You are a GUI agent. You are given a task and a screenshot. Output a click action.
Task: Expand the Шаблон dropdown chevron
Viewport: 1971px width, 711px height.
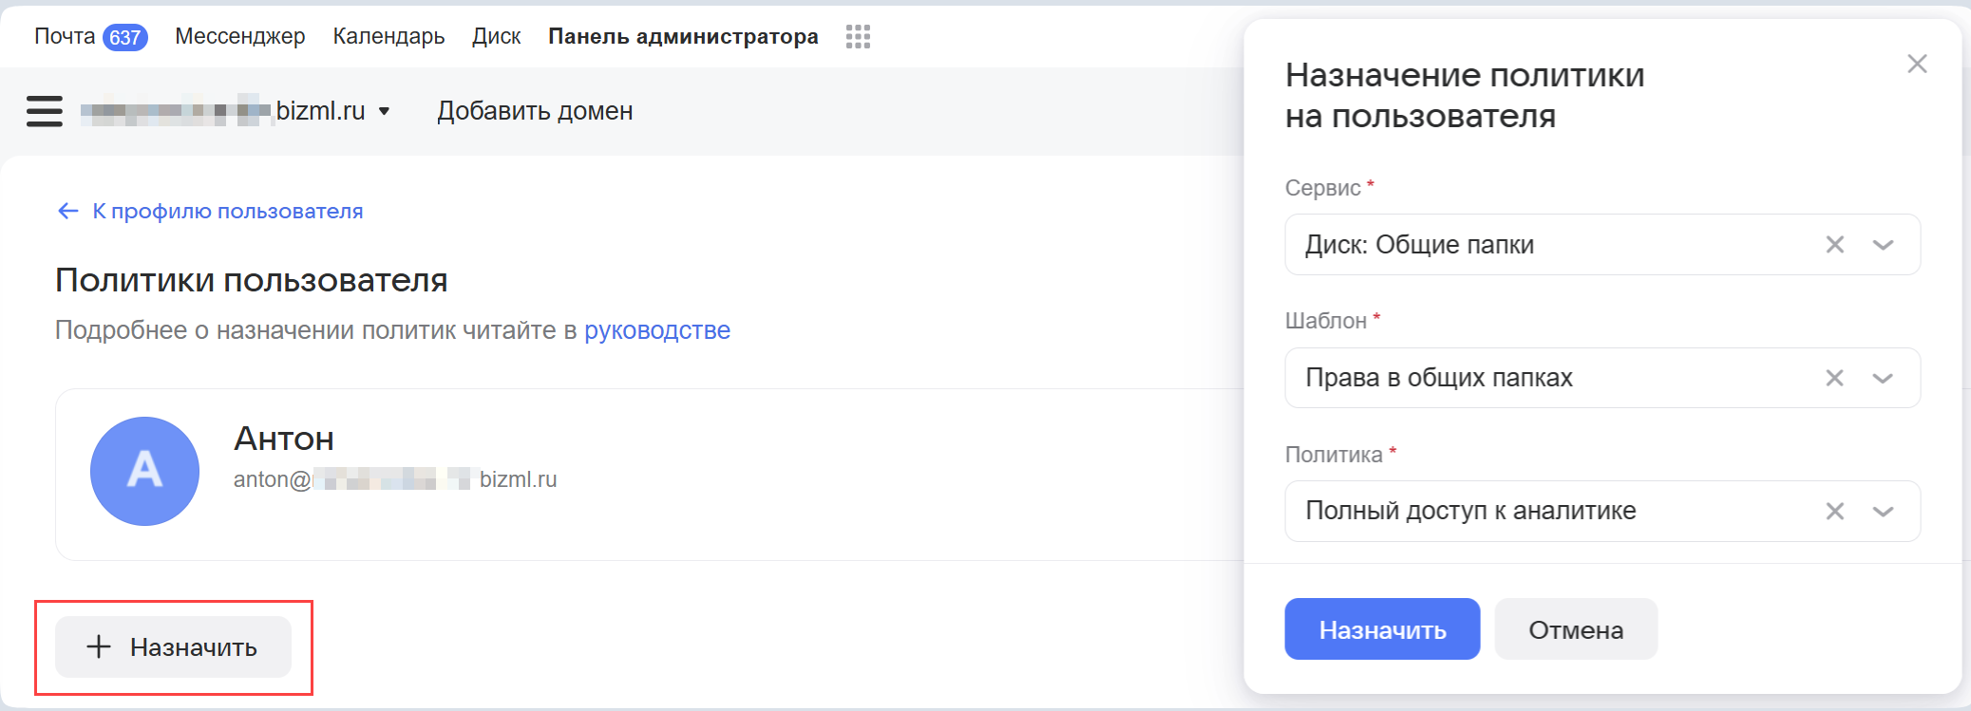(1883, 378)
